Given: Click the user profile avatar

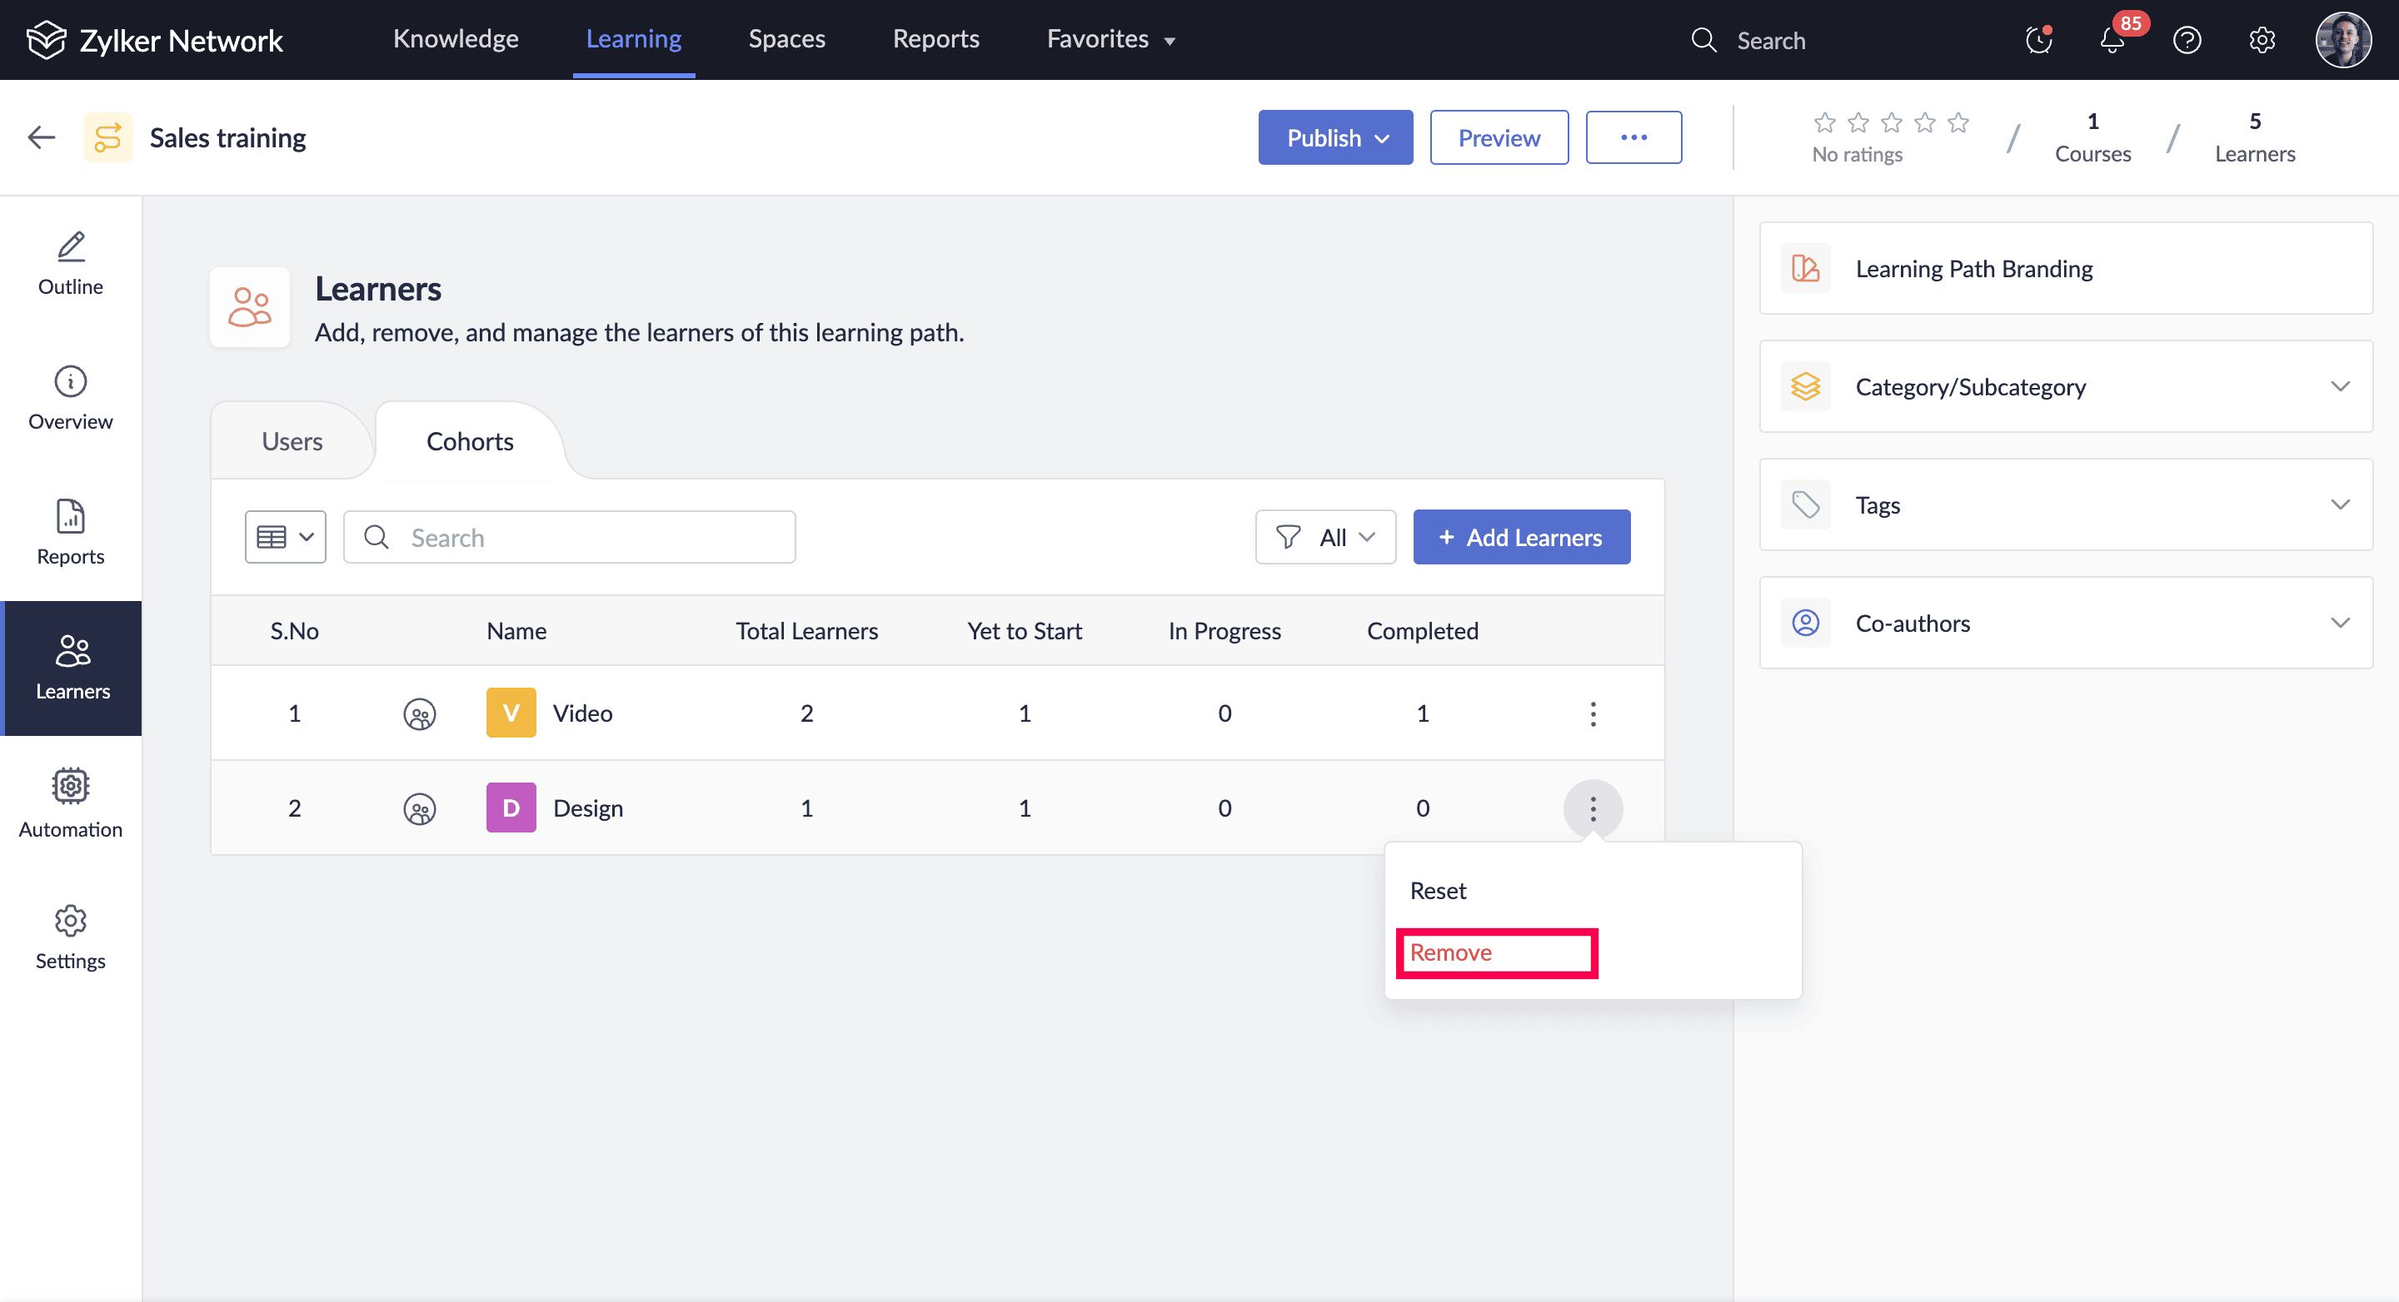Looking at the screenshot, I should [x=2342, y=40].
